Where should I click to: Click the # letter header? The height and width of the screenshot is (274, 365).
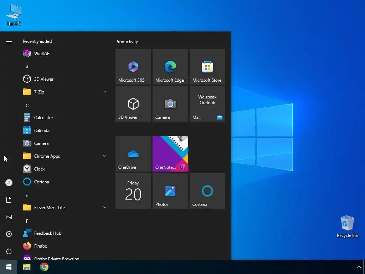pyautogui.click(x=27, y=67)
